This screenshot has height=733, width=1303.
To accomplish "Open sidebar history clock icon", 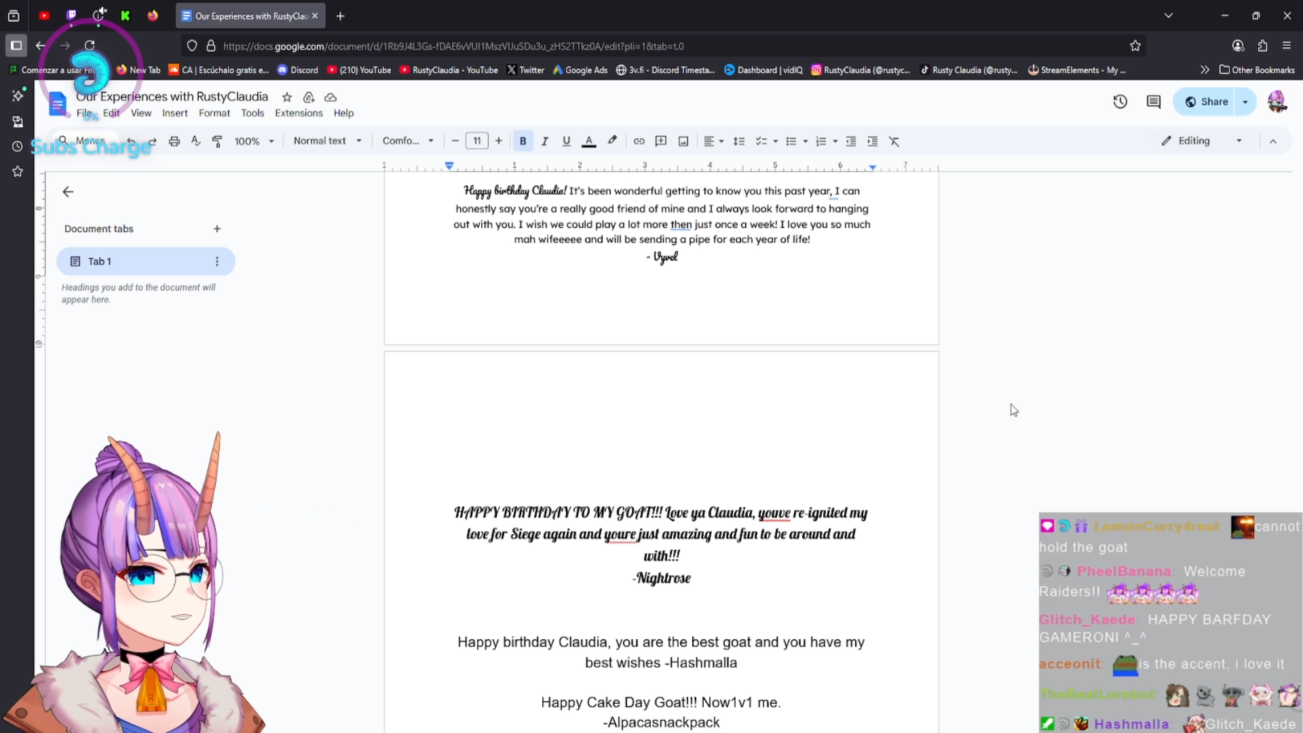I will 18,147.
